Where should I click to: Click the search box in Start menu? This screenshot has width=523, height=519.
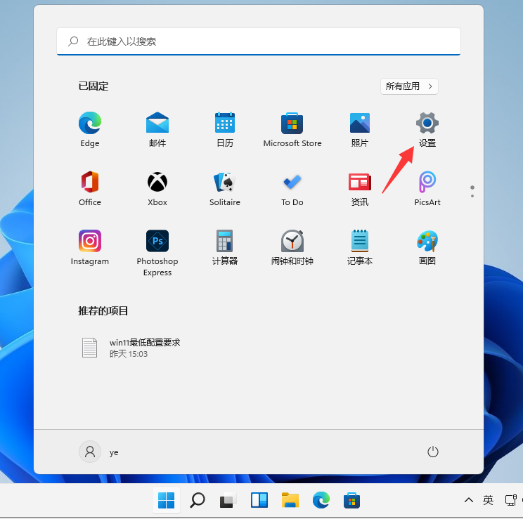point(259,41)
